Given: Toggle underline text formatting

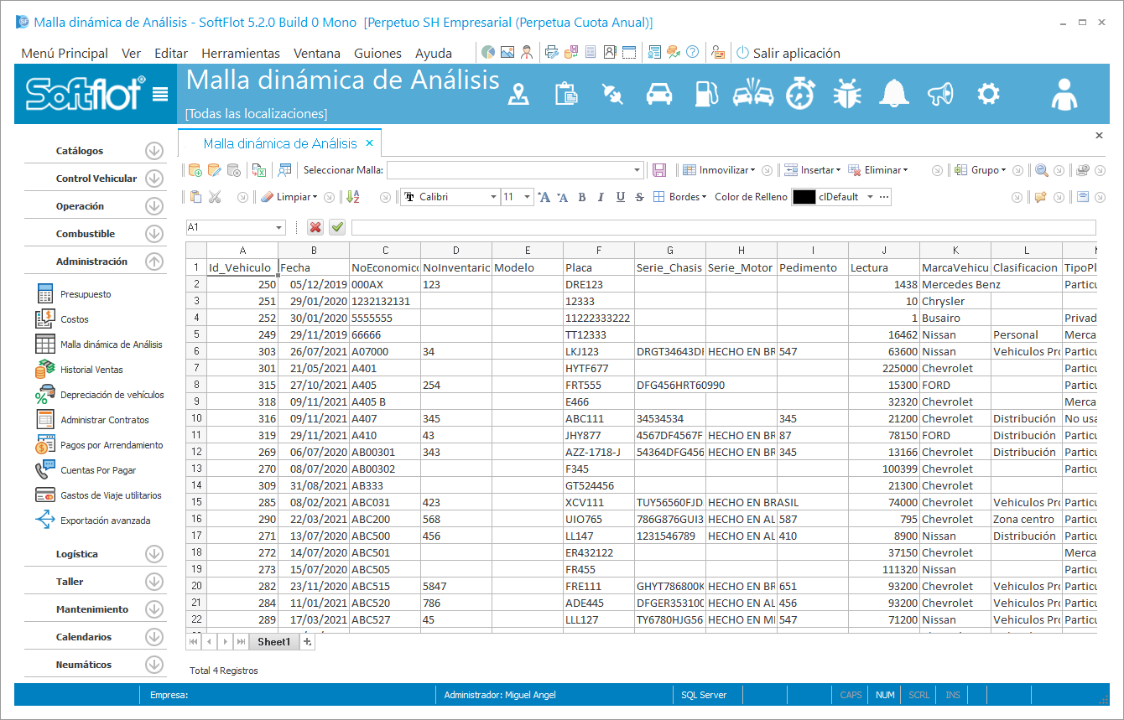Looking at the screenshot, I should click(x=621, y=197).
